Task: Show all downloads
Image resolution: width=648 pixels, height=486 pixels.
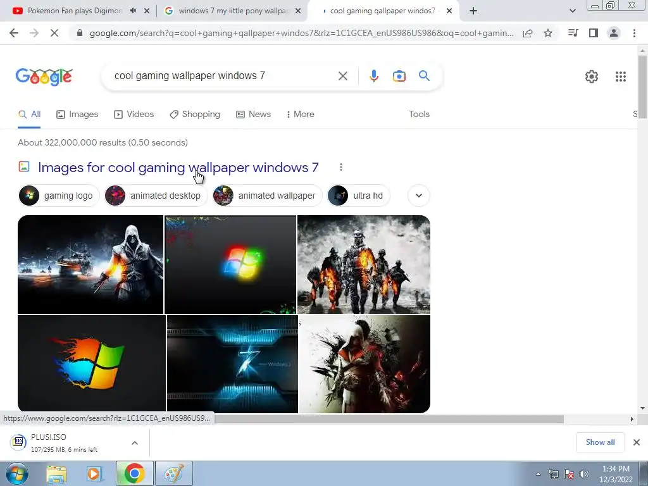Action: [600, 442]
